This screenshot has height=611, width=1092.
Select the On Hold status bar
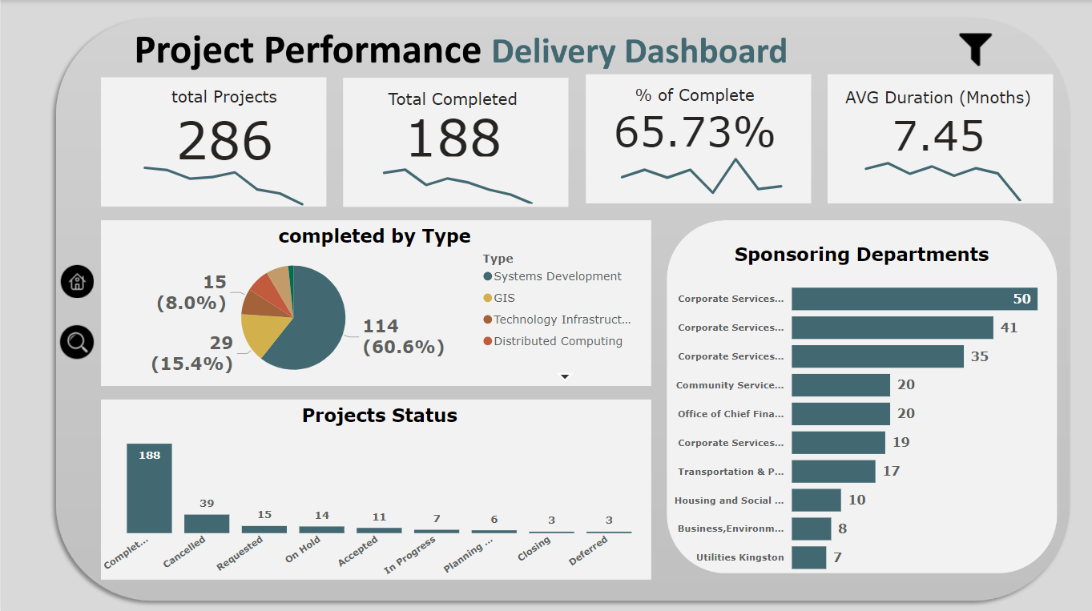pos(321,529)
